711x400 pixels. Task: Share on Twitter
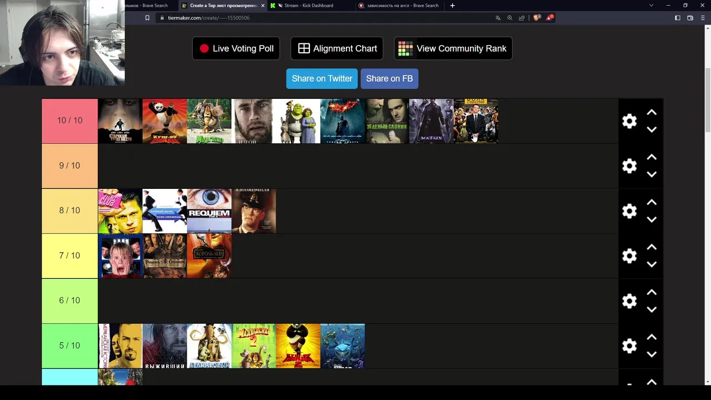322,78
